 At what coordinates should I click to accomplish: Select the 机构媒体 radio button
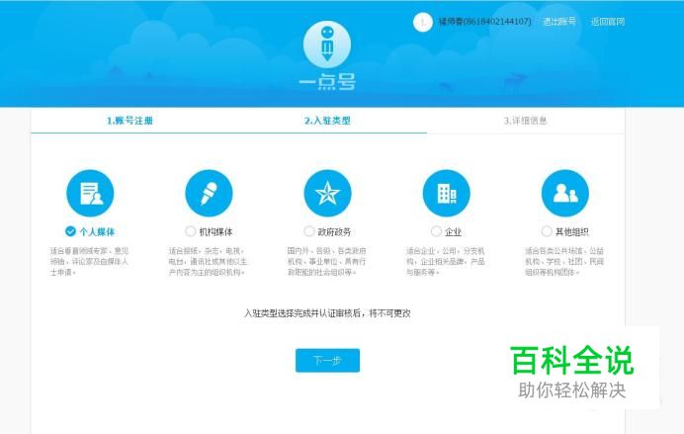190,231
